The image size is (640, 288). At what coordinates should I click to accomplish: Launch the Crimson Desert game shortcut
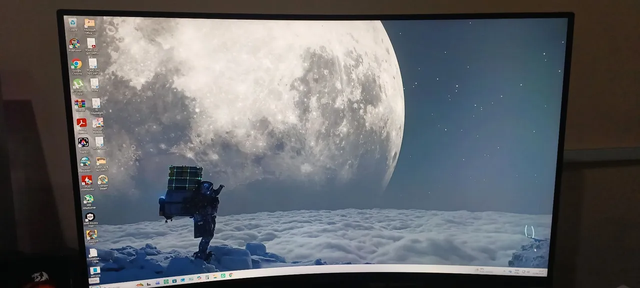[103, 181]
